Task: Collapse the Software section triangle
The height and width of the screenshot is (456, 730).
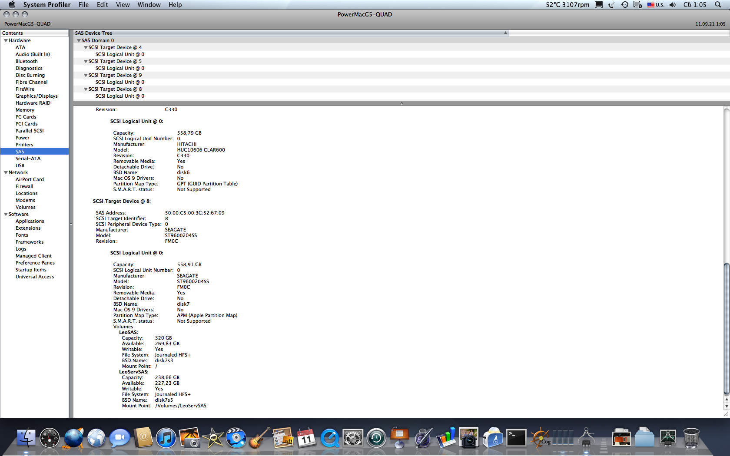Action: pos(6,214)
